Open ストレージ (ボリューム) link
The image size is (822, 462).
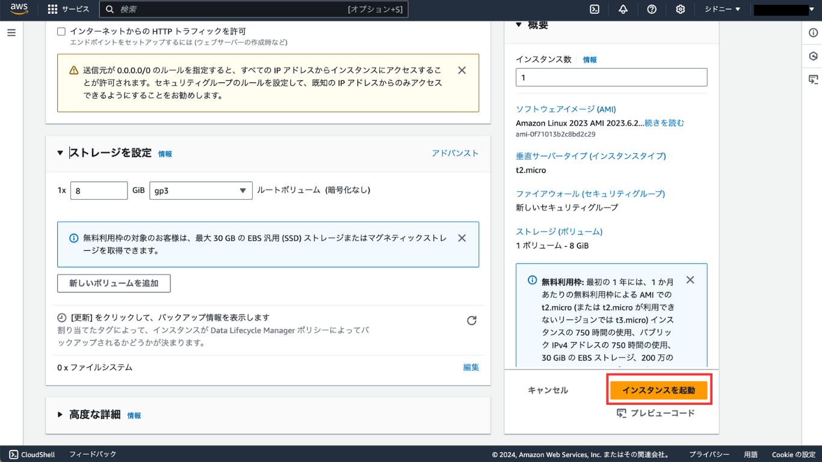pos(559,232)
